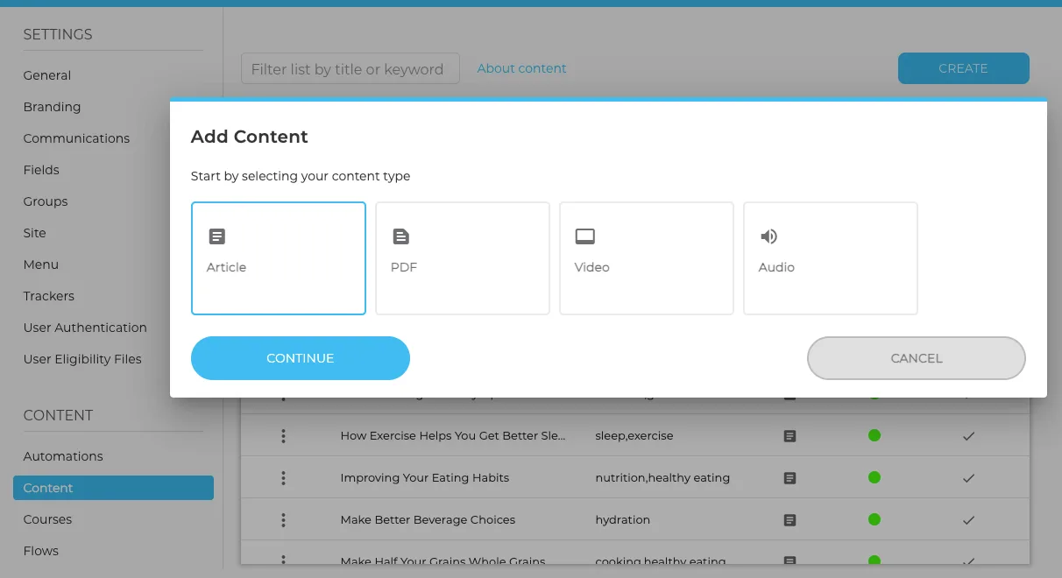Click the filter list by title or keyword field
1062x578 pixels.
pyautogui.click(x=350, y=67)
